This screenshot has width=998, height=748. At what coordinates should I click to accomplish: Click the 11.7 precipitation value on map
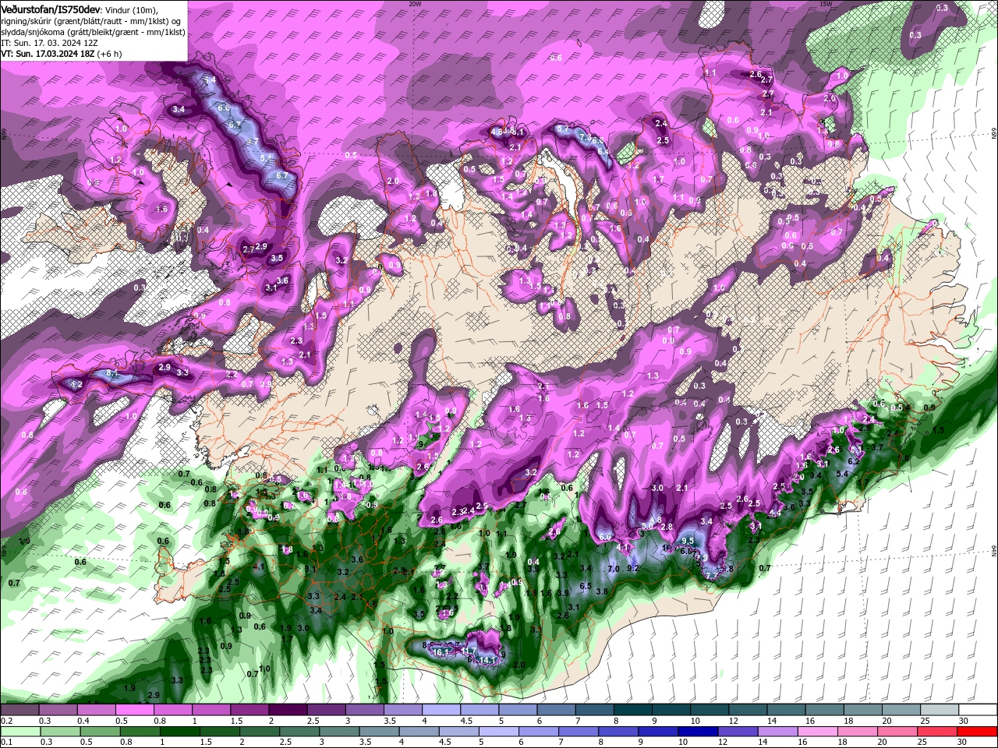pyautogui.click(x=469, y=651)
